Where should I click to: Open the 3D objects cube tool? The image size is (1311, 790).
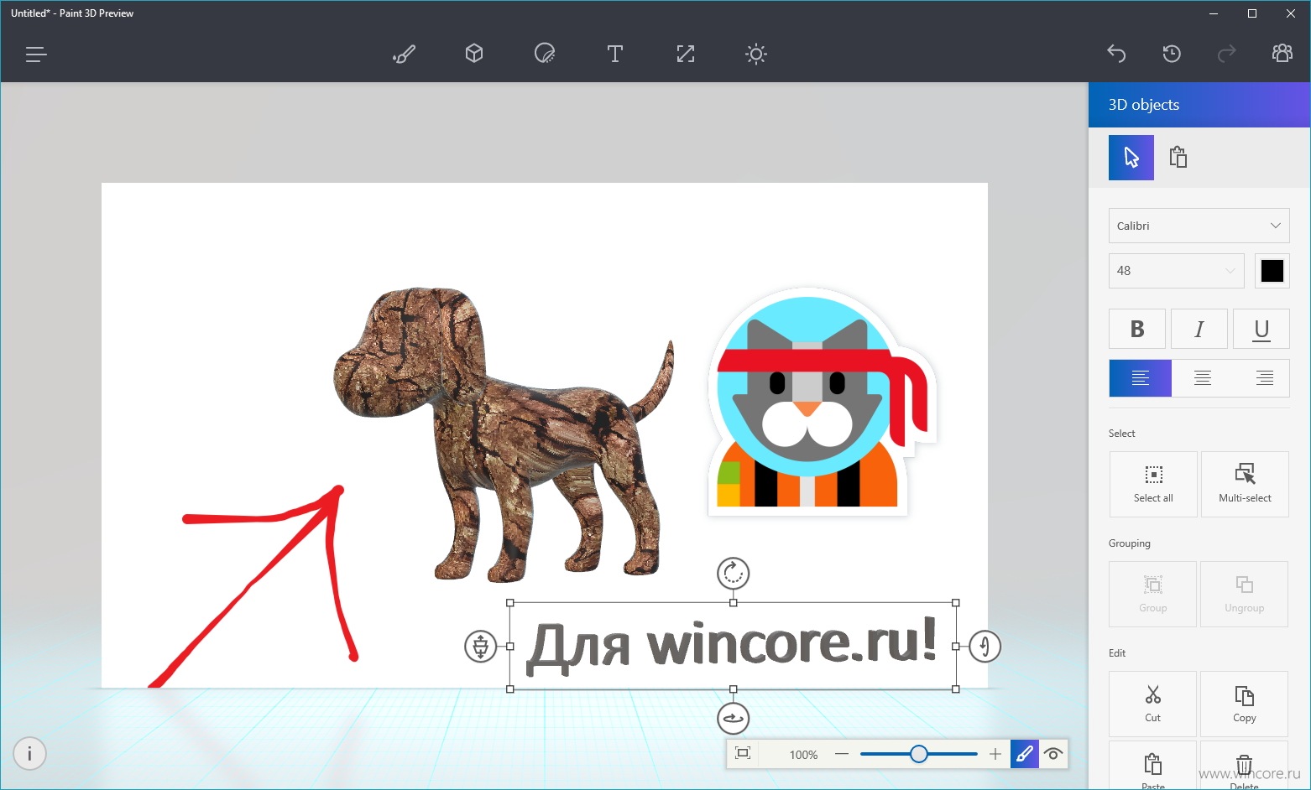[x=474, y=54]
